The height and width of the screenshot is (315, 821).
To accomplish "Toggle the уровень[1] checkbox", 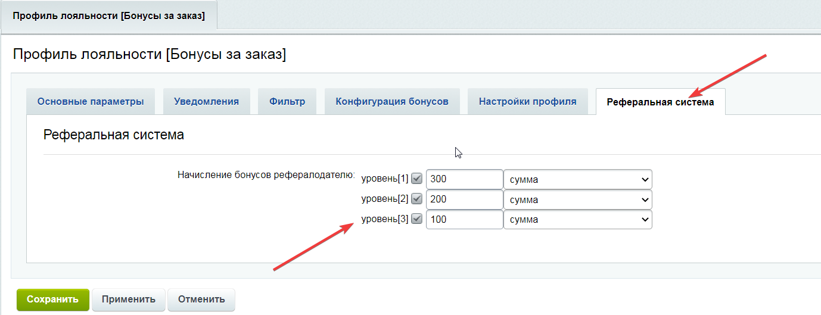I will [417, 179].
